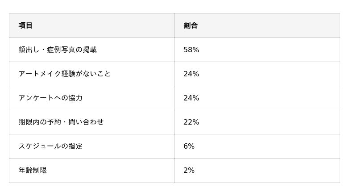Click the 項目 column header
Viewport: 357px width, 196px height.
[25, 25]
